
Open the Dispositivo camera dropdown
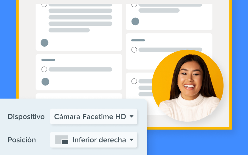(94, 117)
